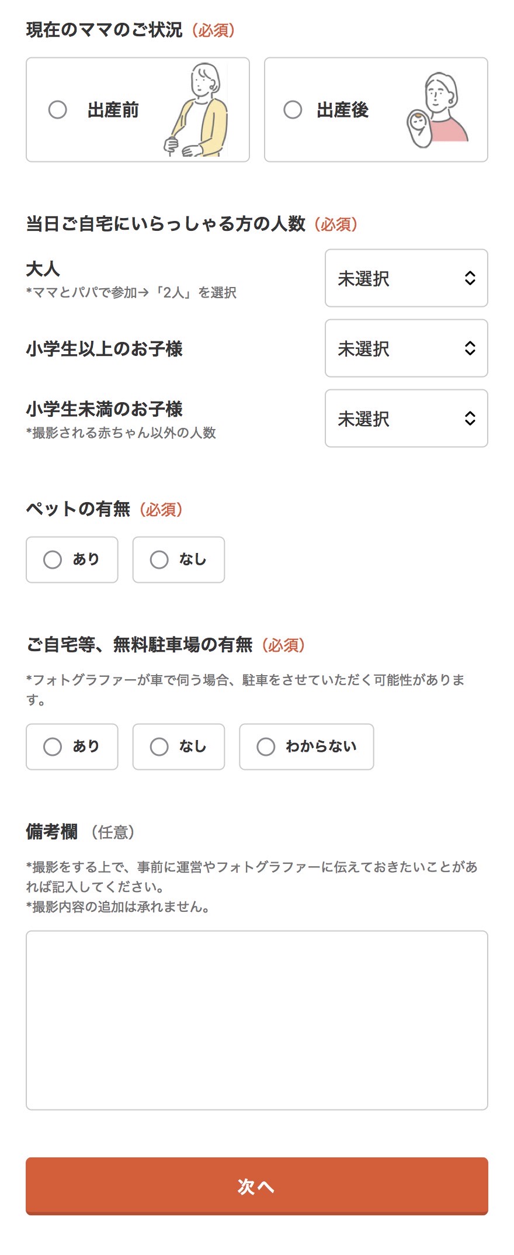Click the chevron icon on 小学生以上のお子様 selector

(471, 349)
